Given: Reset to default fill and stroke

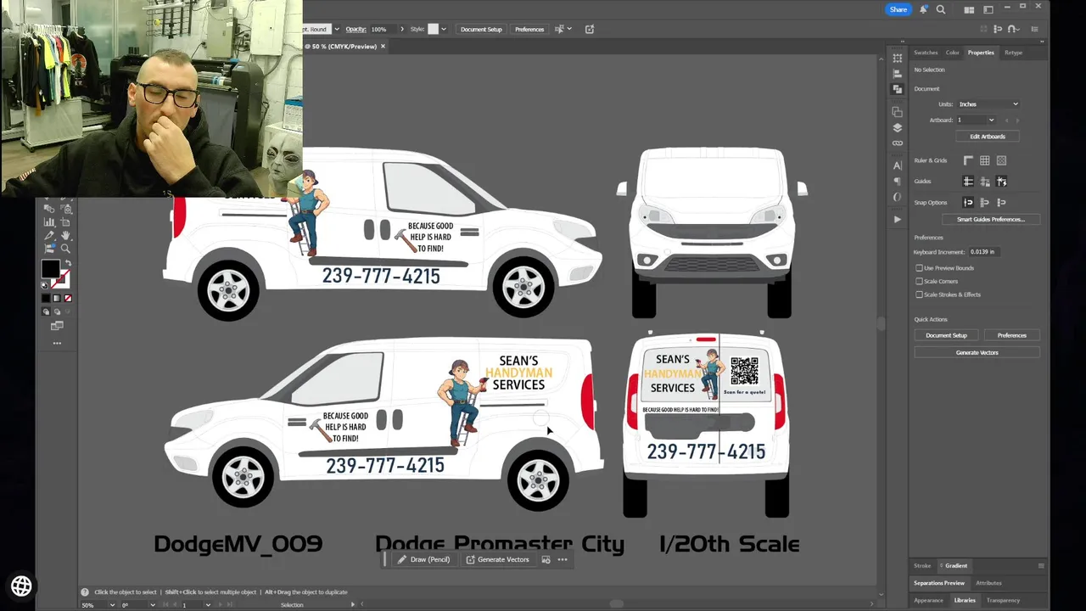Looking at the screenshot, I should point(44,285).
